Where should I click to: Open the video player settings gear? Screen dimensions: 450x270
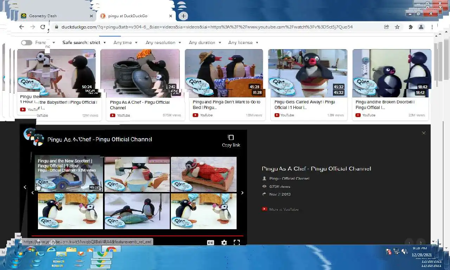coord(224,243)
